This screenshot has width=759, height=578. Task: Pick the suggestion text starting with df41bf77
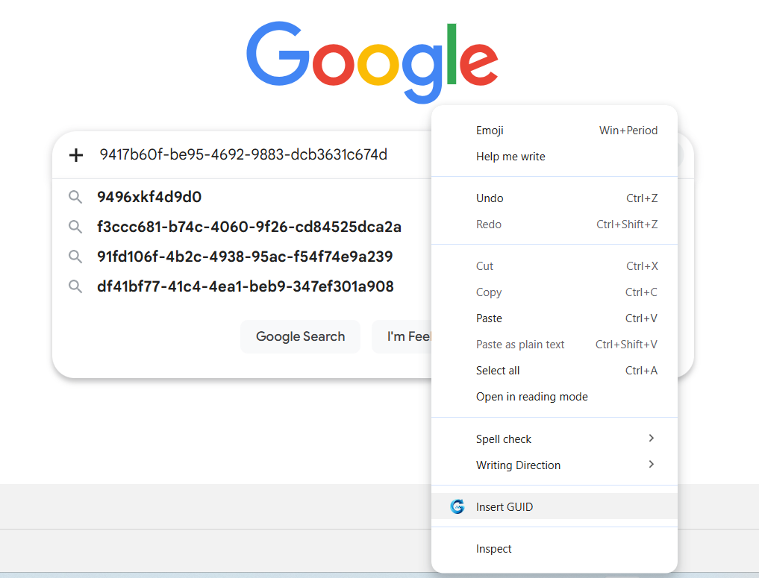pyautogui.click(x=245, y=286)
